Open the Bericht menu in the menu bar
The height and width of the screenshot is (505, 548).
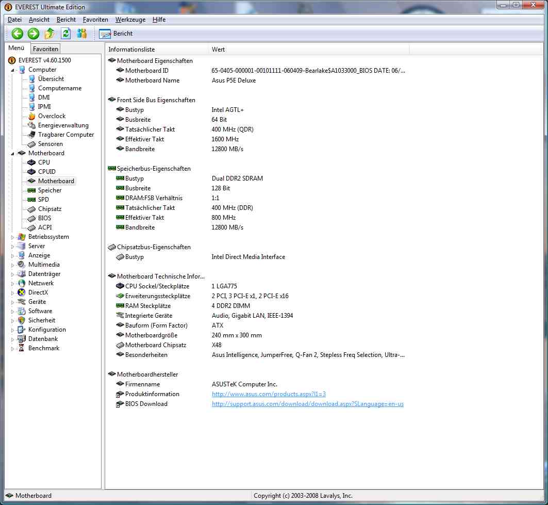pyautogui.click(x=66, y=20)
